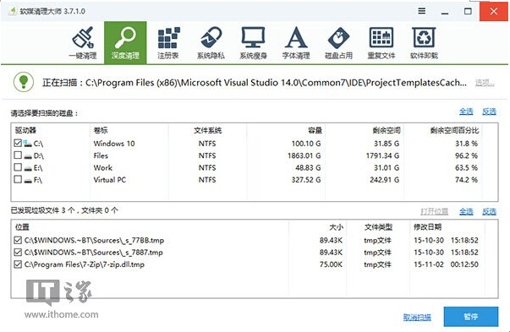The width and height of the screenshot is (510, 332).
Task: Click 反选 above the junk file list
Action: [x=489, y=211]
